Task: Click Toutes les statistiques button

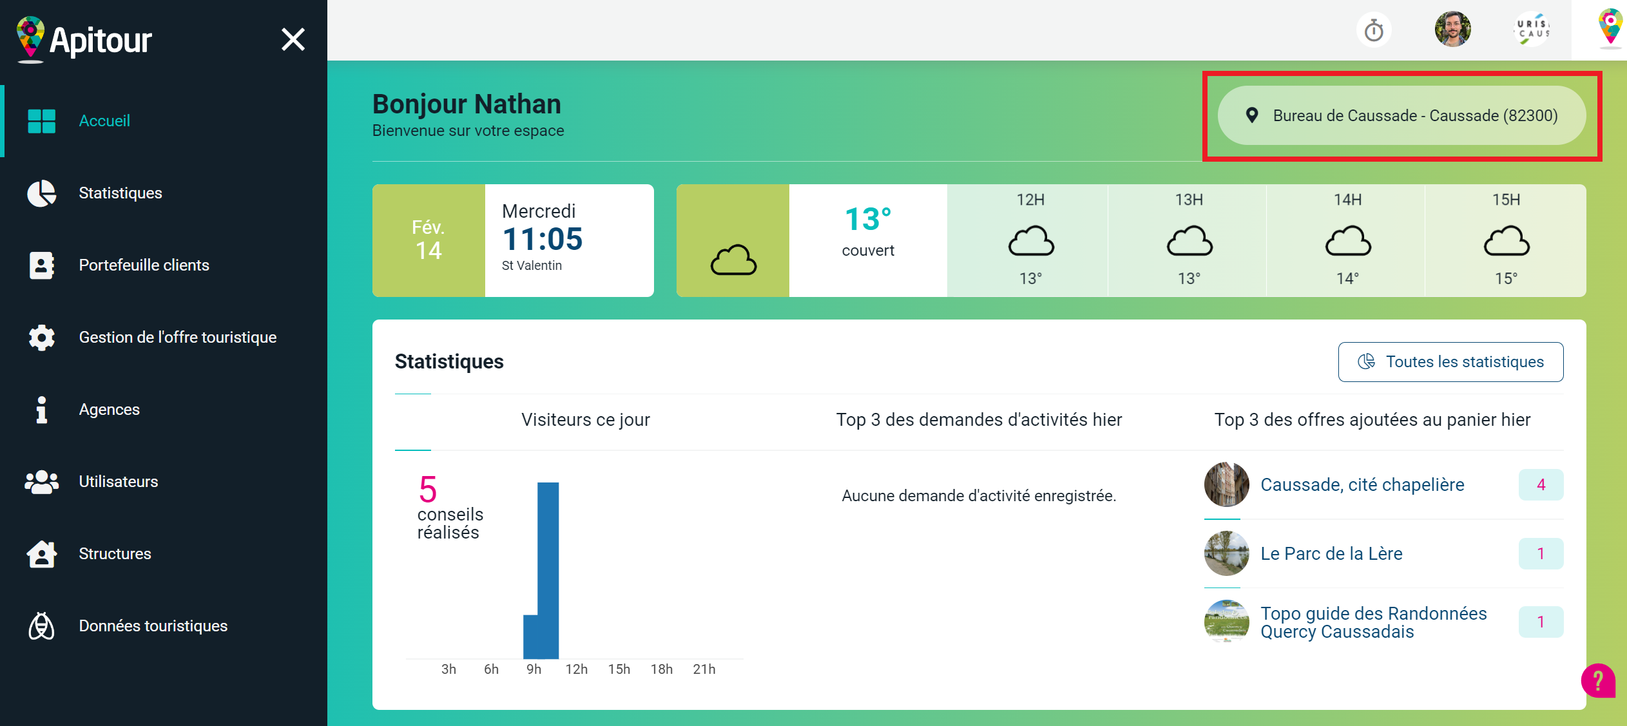Action: point(1450,362)
